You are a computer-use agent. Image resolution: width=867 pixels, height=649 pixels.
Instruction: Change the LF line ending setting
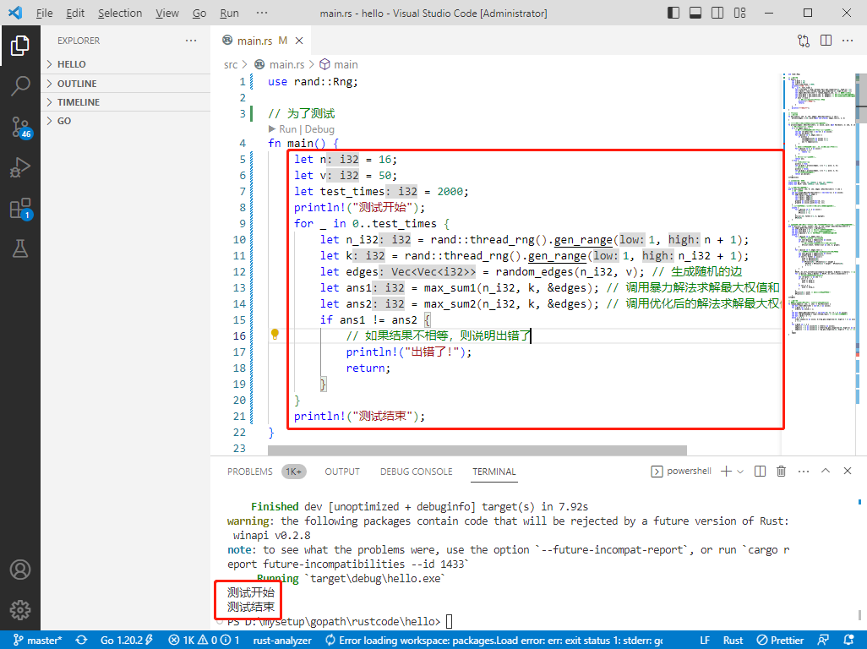tap(705, 641)
